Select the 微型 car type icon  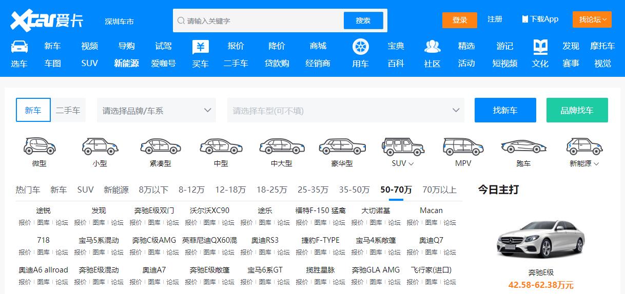[40, 146]
